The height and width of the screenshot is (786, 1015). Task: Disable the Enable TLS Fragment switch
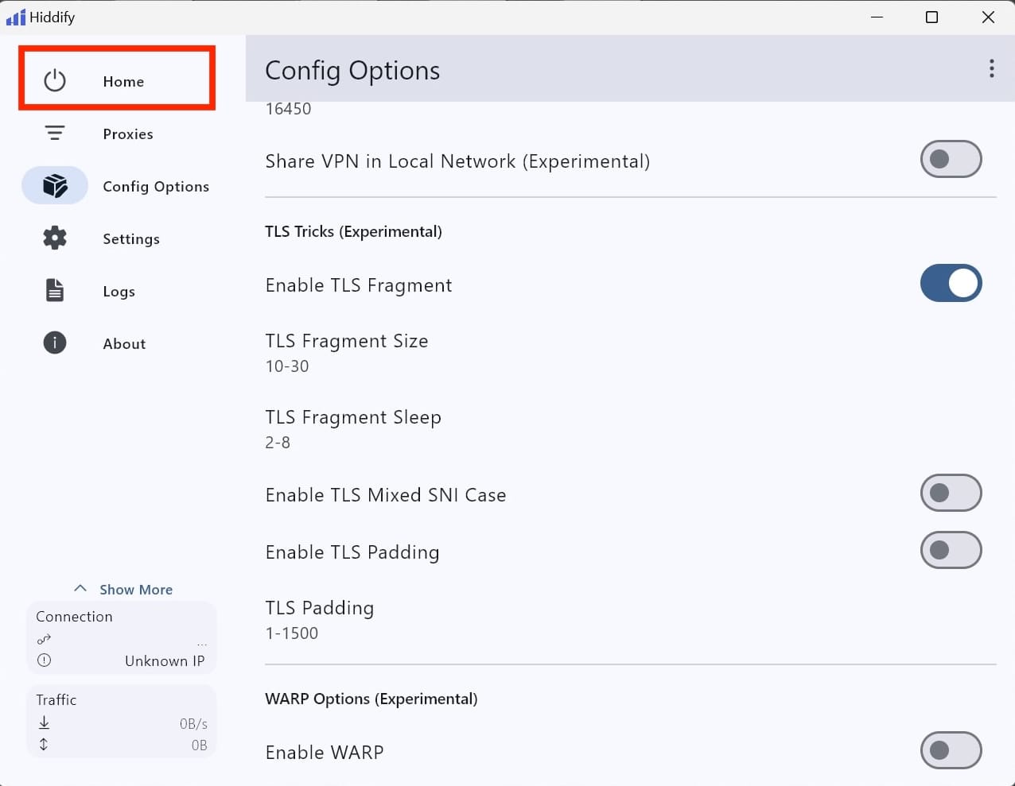[x=951, y=284]
